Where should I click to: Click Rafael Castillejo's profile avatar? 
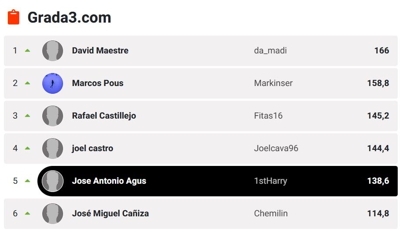click(53, 116)
